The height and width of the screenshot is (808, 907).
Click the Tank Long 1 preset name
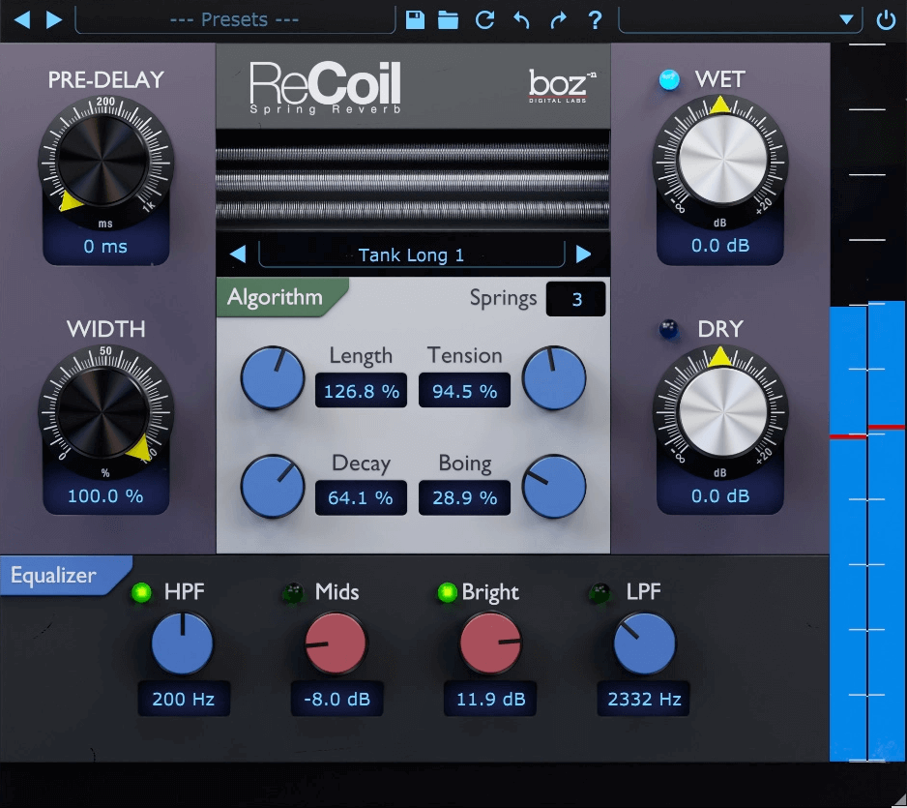click(x=410, y=254)
